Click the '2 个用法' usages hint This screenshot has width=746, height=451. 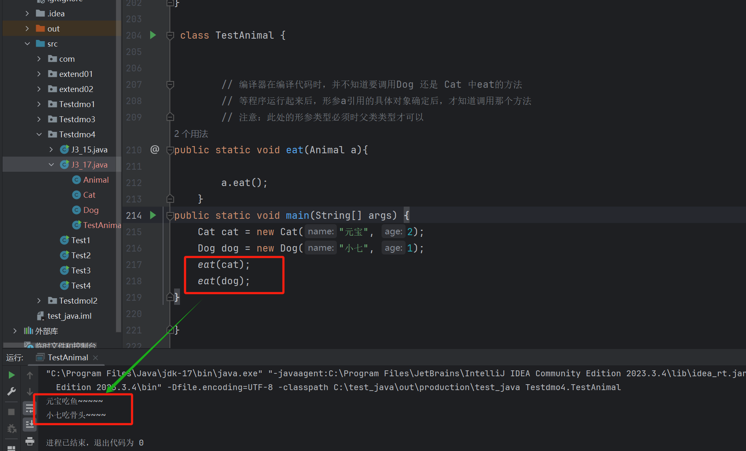click(191, 134)
